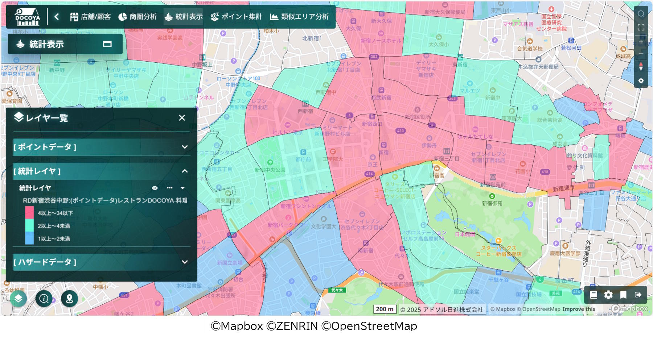Minimize the 統計表示 panel
Image resolution: width=653 pixels, height=337 pixels.
(x=107, y=44)
